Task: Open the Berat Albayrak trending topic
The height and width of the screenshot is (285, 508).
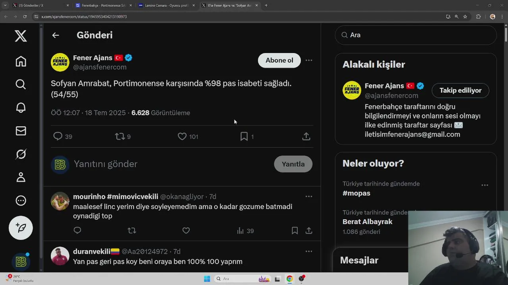Action: 368,222
